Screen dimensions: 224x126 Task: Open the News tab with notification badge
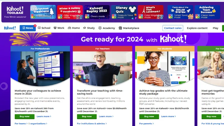click(x=28, y=28)
